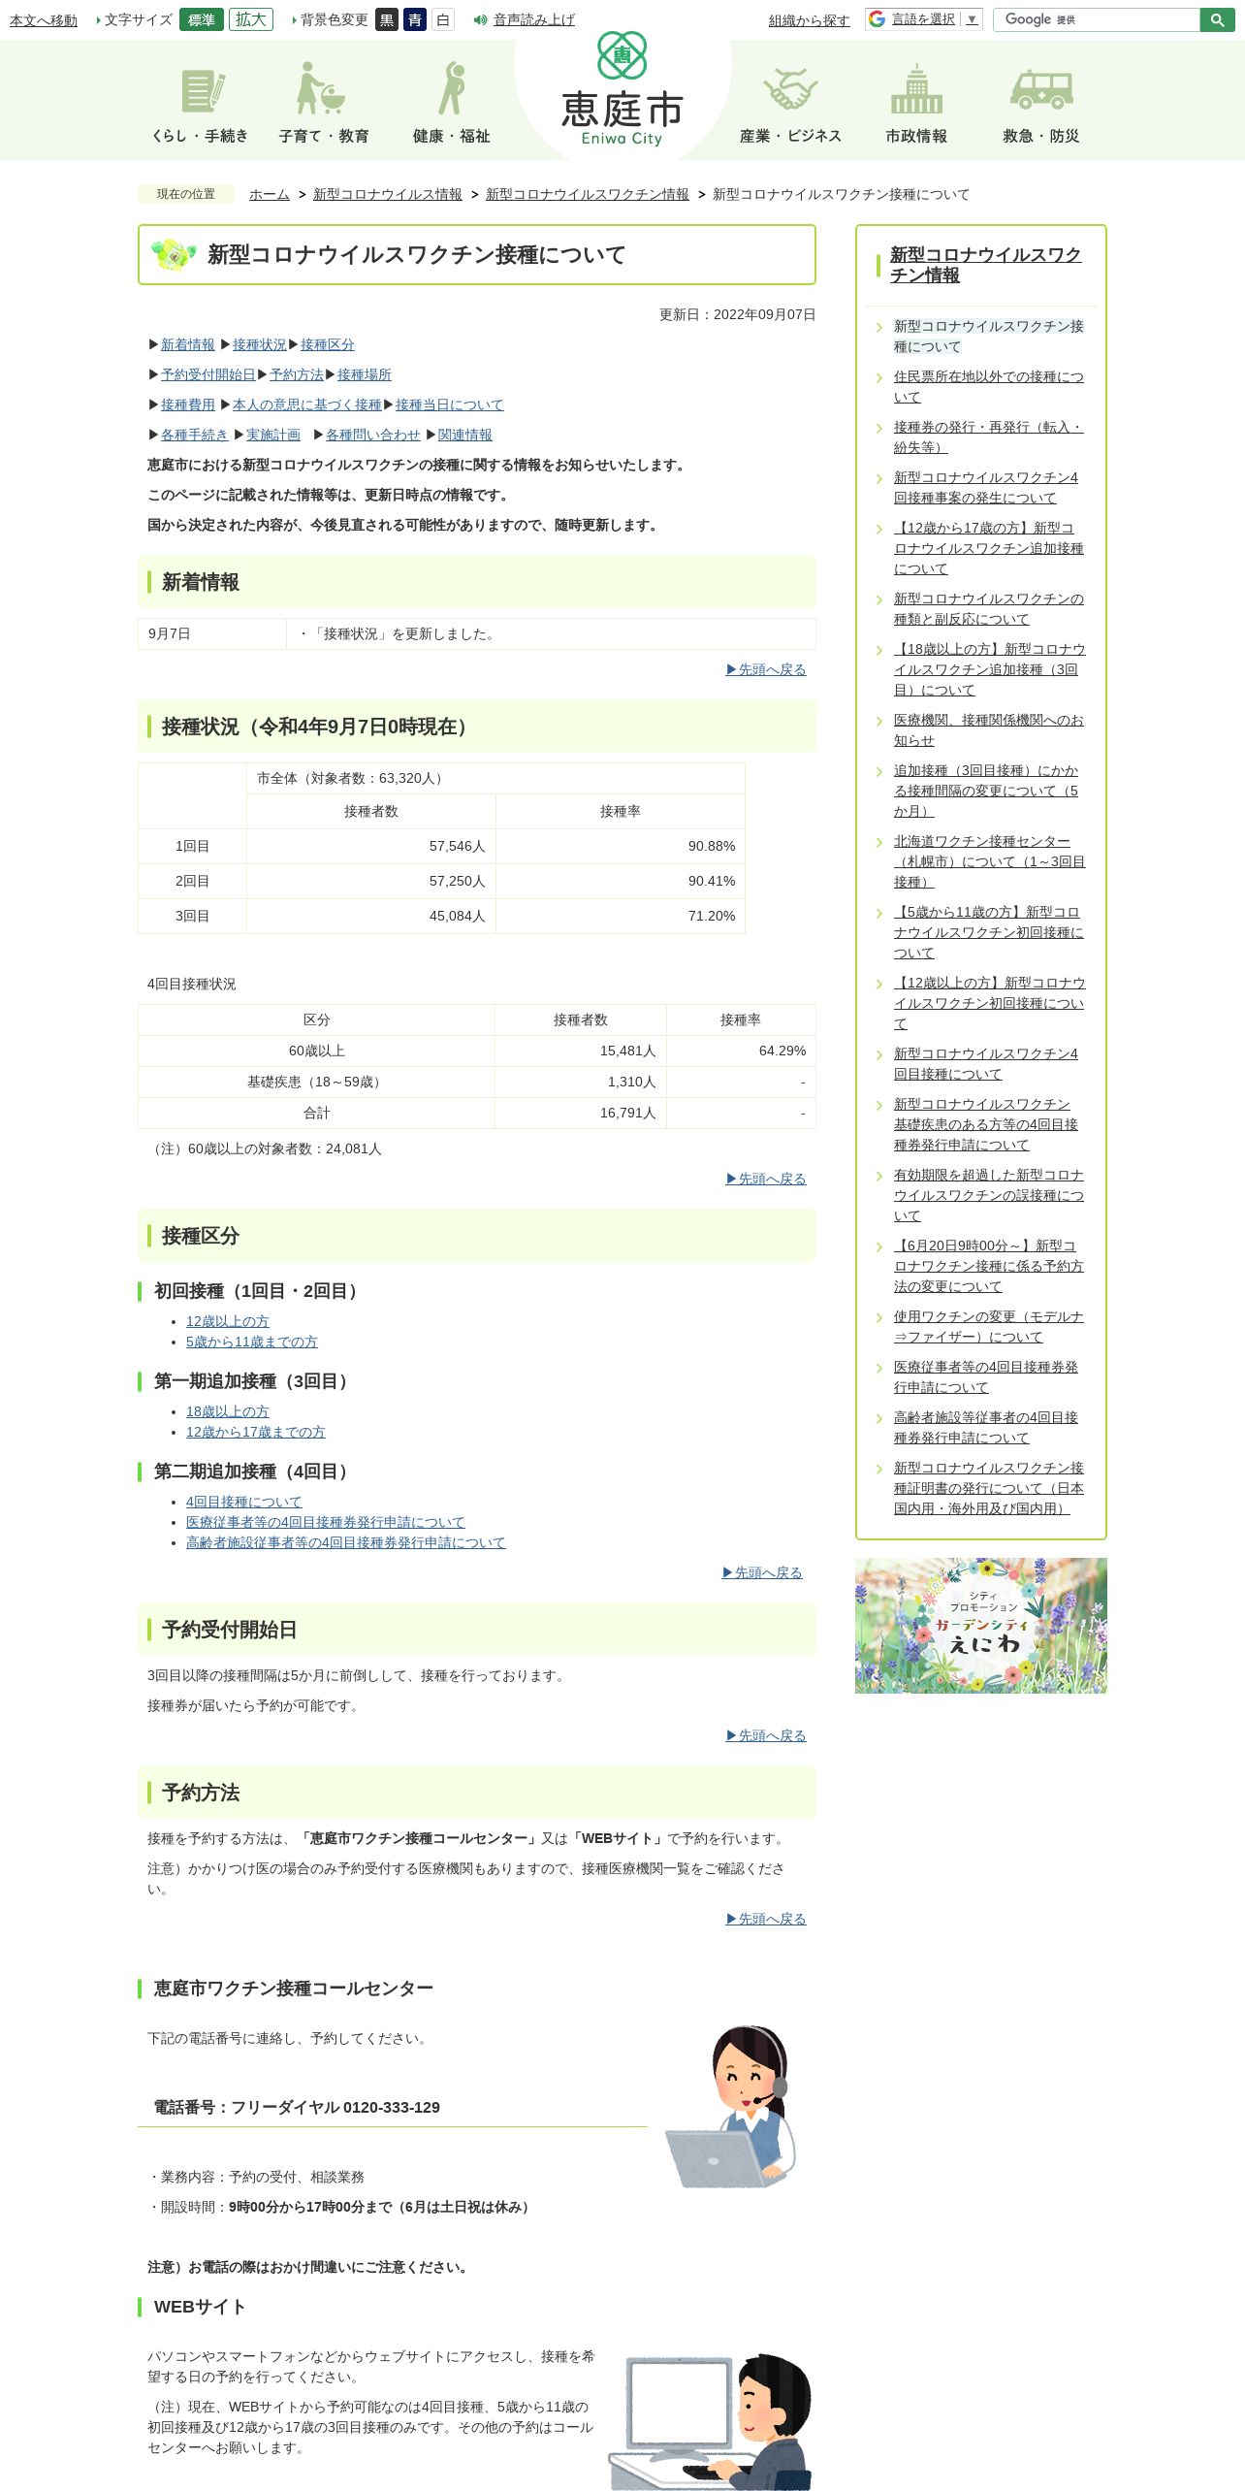Jump to 予約受付開始日 anchor link
The height and width of the screenshot is (2491, 1245).
(208, 374)
